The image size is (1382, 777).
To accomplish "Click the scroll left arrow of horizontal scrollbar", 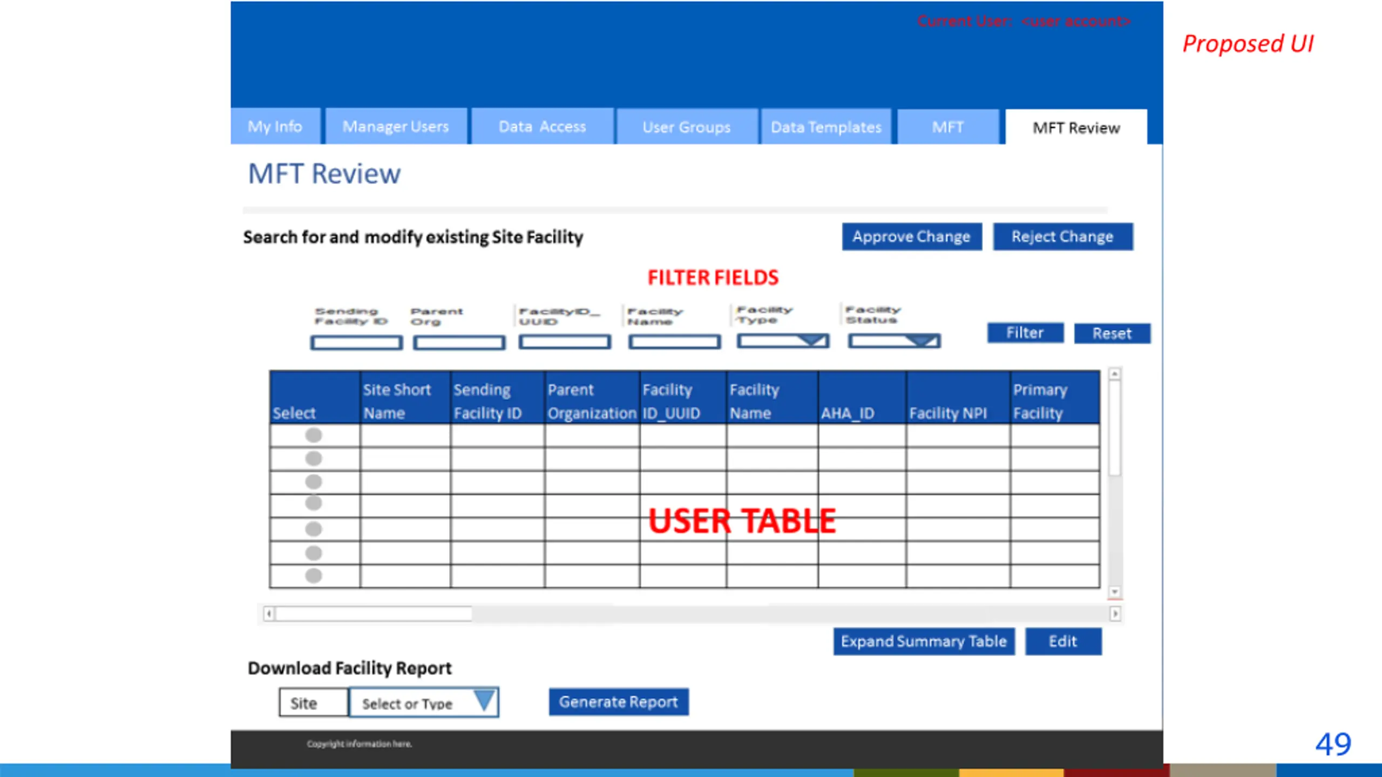I will (269, 614).
